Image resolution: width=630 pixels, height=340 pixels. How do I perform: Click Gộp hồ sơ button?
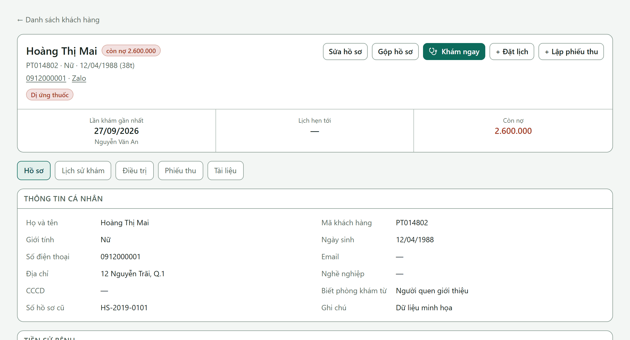[395, 52]
